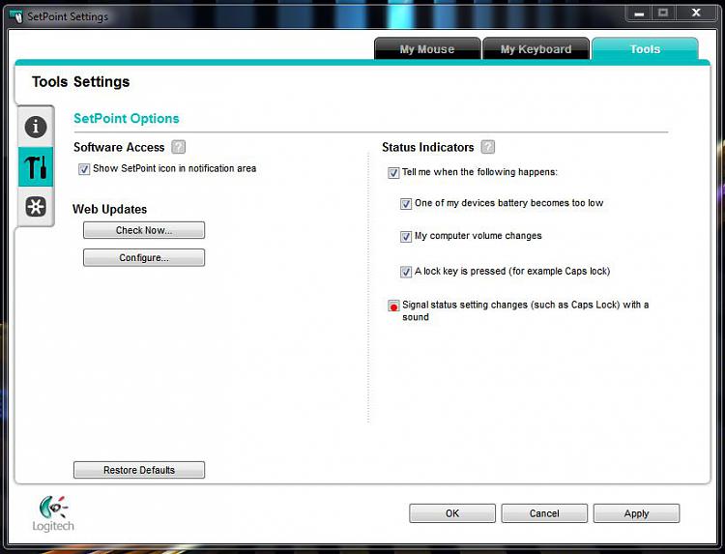Image resolution: width=725 pixels, height=554 pixels.
Task: Uncheck A lock key is pressed option
Action: (405, 272)
